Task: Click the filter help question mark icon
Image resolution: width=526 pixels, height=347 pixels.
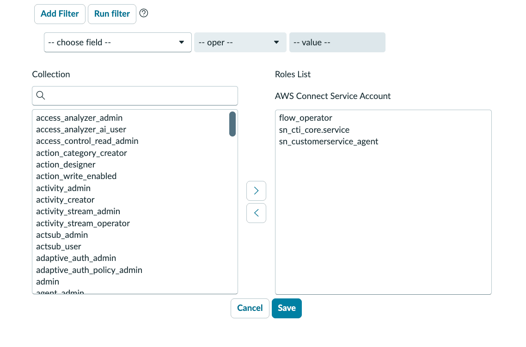Action: [144, 13]
